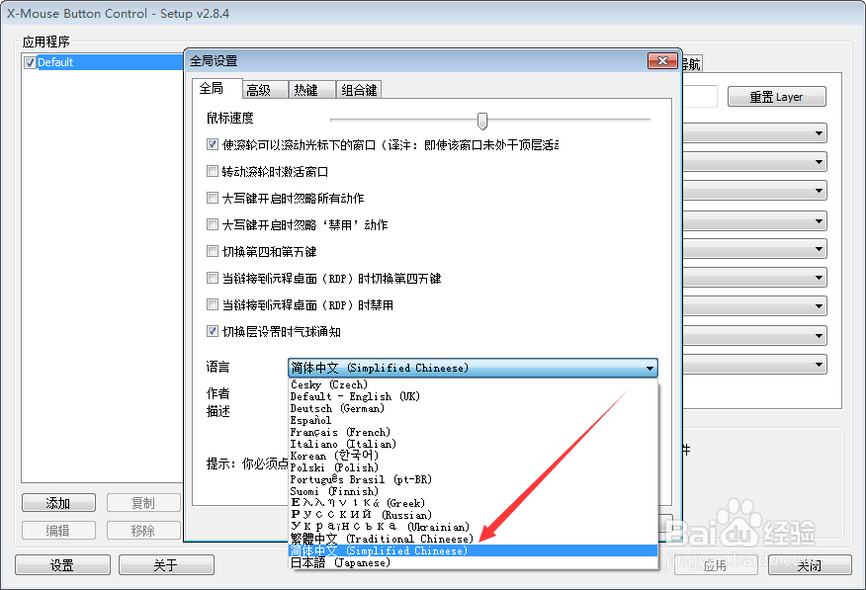Enable 大写键开启时忽略所有动作 checkbox
The height and width of the screenshot is (590, 866).
tap(213, 198)
